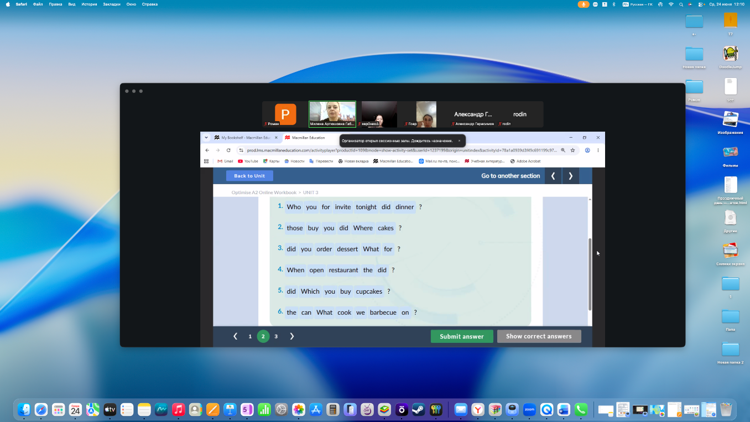Select the Роман participant thumbnail
Viewport: 750px width, 422px height.
click(x=284, y=114)
